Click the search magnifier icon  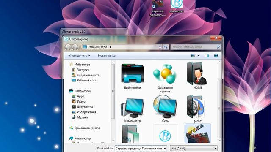point(218,47)
